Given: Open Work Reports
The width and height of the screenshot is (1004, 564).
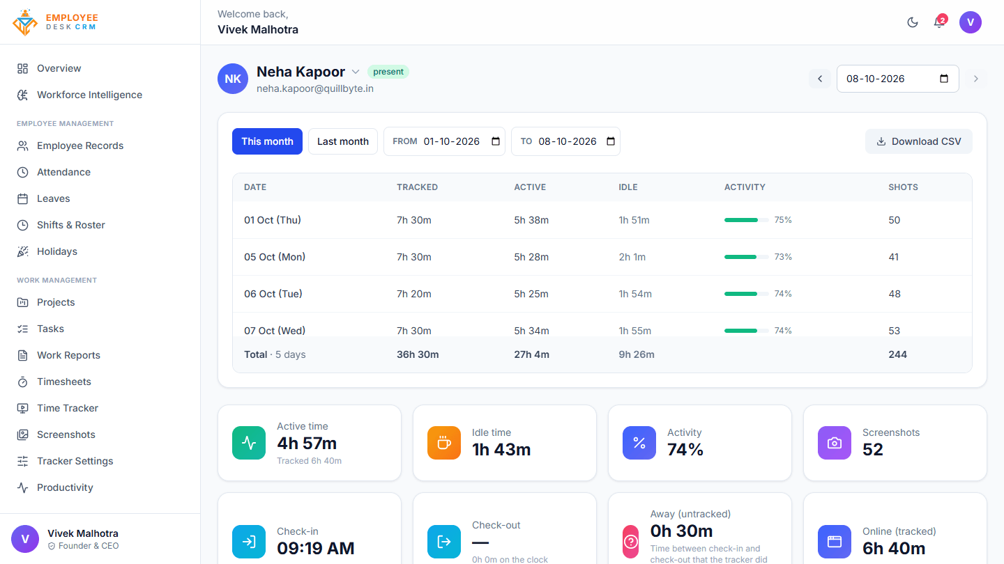Looking at the screenshot, I should [100, 355].
